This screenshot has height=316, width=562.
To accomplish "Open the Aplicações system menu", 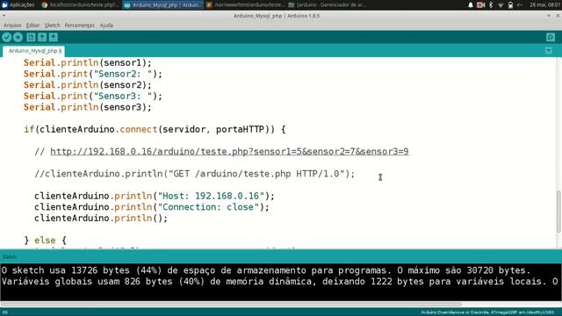I will [18, 5].
